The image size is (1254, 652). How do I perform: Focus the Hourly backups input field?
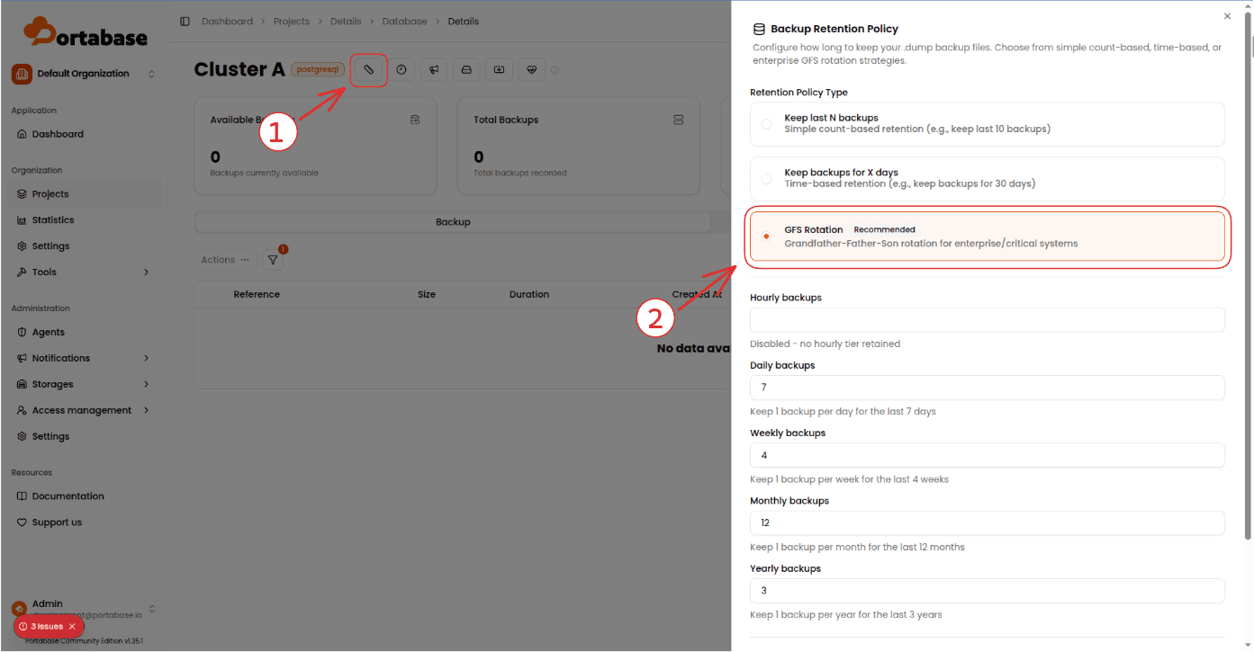[x=987, y=319]
